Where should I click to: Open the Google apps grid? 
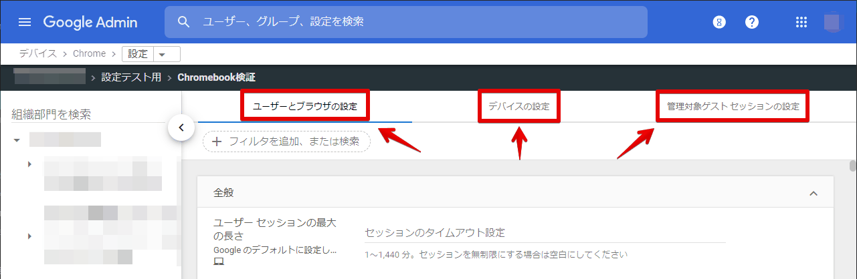click(x=801, y=22)
